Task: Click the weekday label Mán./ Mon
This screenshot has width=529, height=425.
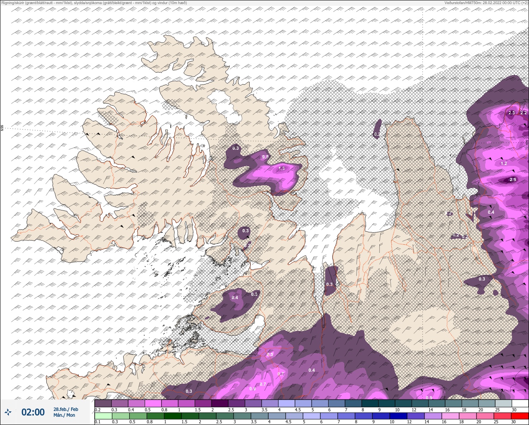Action: click(x=64, y=415)
